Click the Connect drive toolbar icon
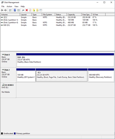 click(x=23, y=10)
